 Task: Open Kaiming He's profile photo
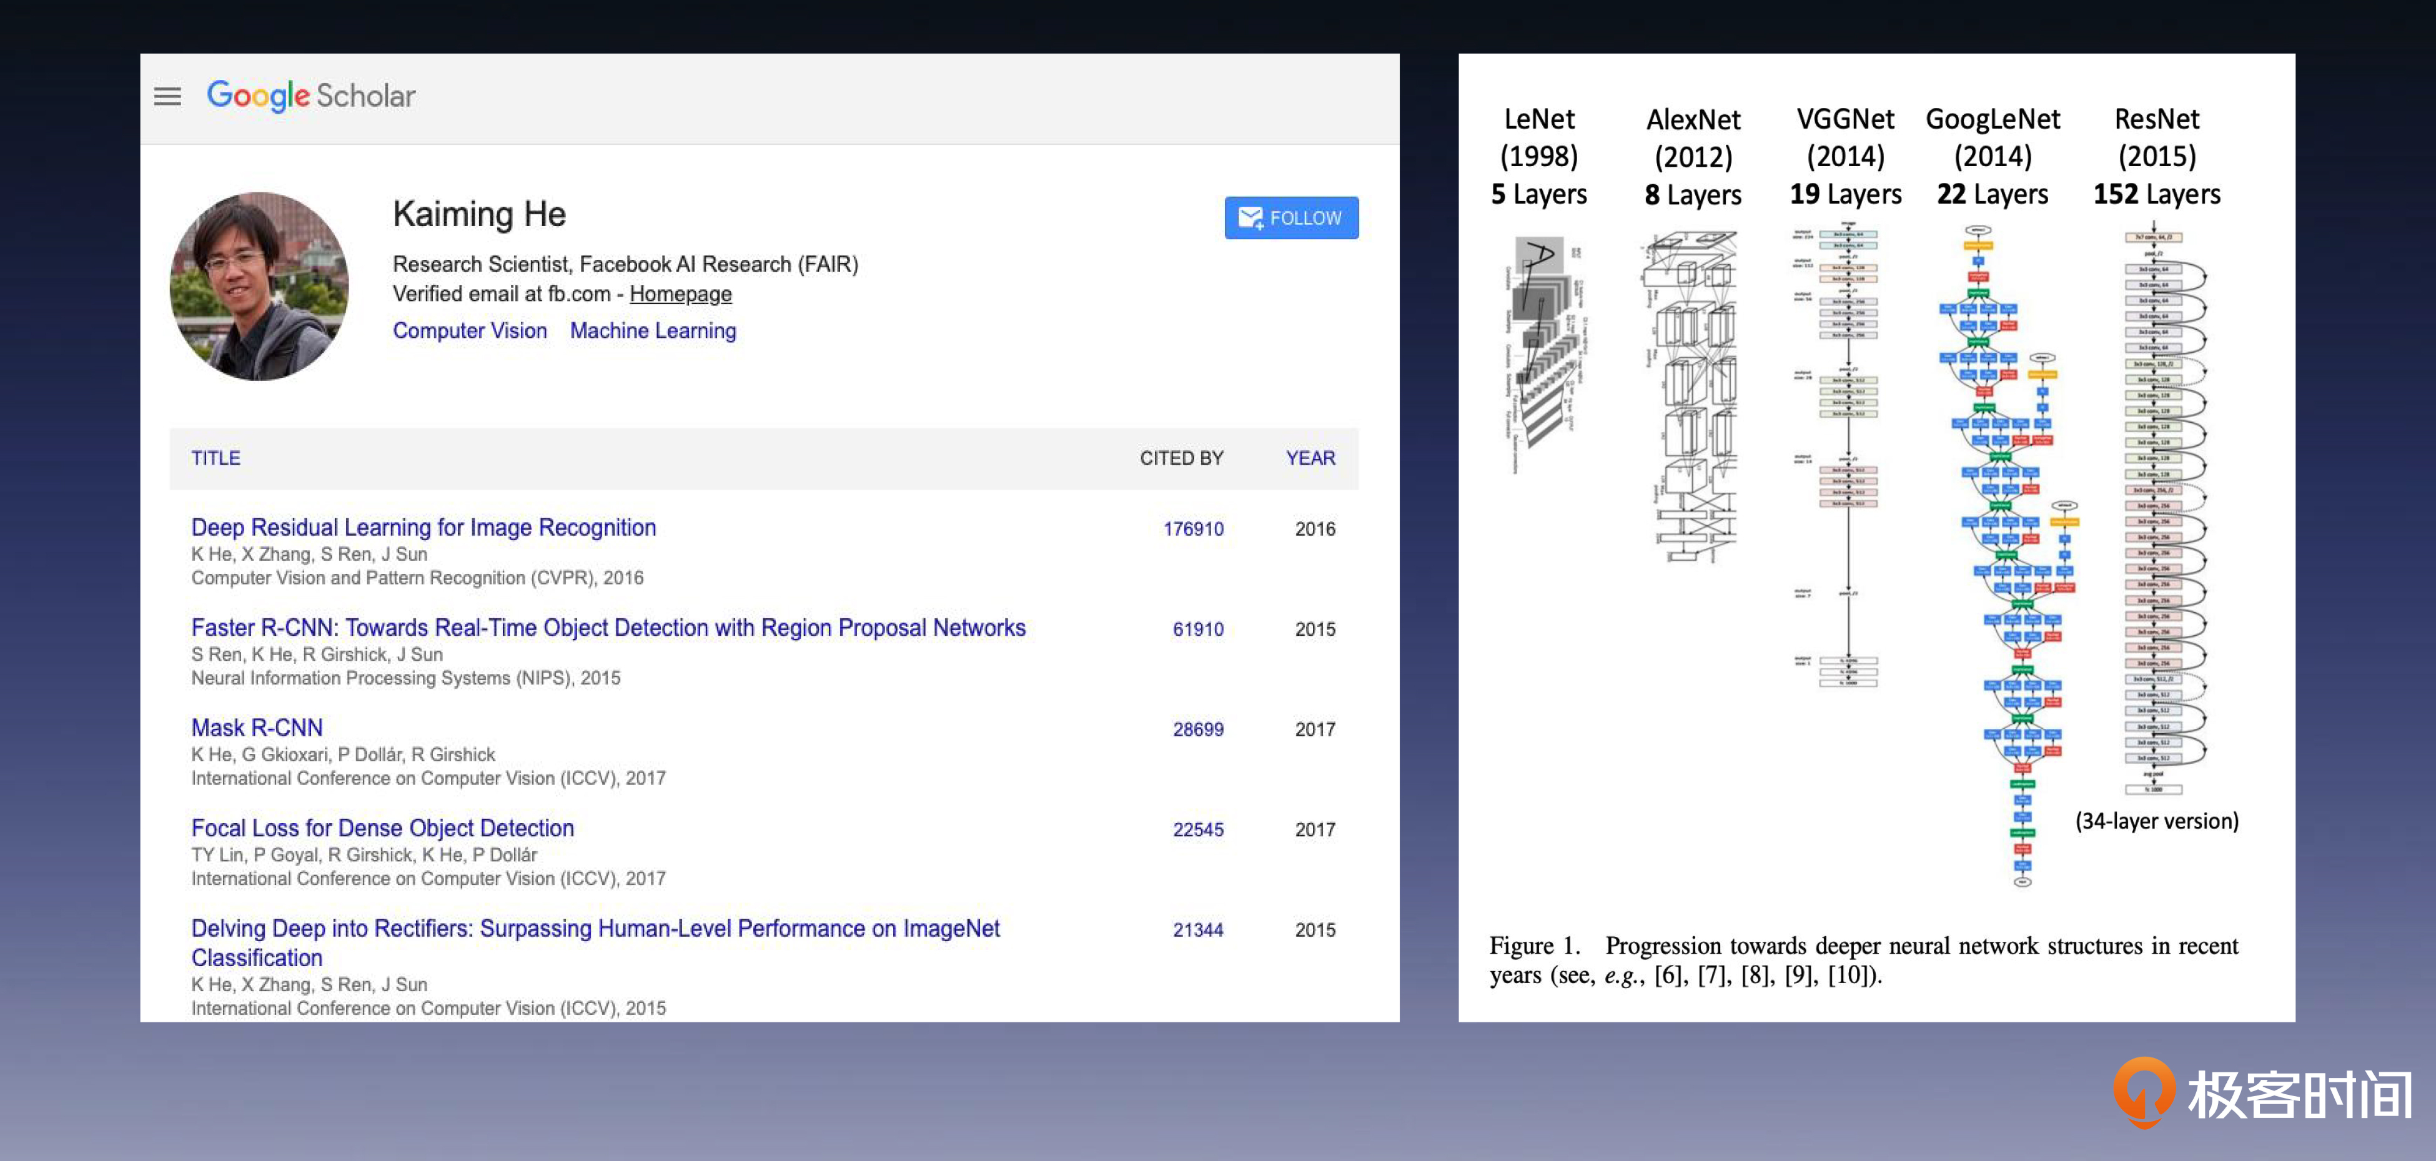[259, 285]
